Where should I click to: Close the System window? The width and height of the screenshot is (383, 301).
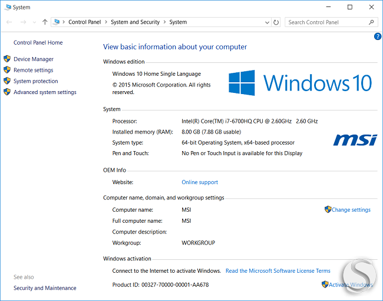[x=372, y=7]
